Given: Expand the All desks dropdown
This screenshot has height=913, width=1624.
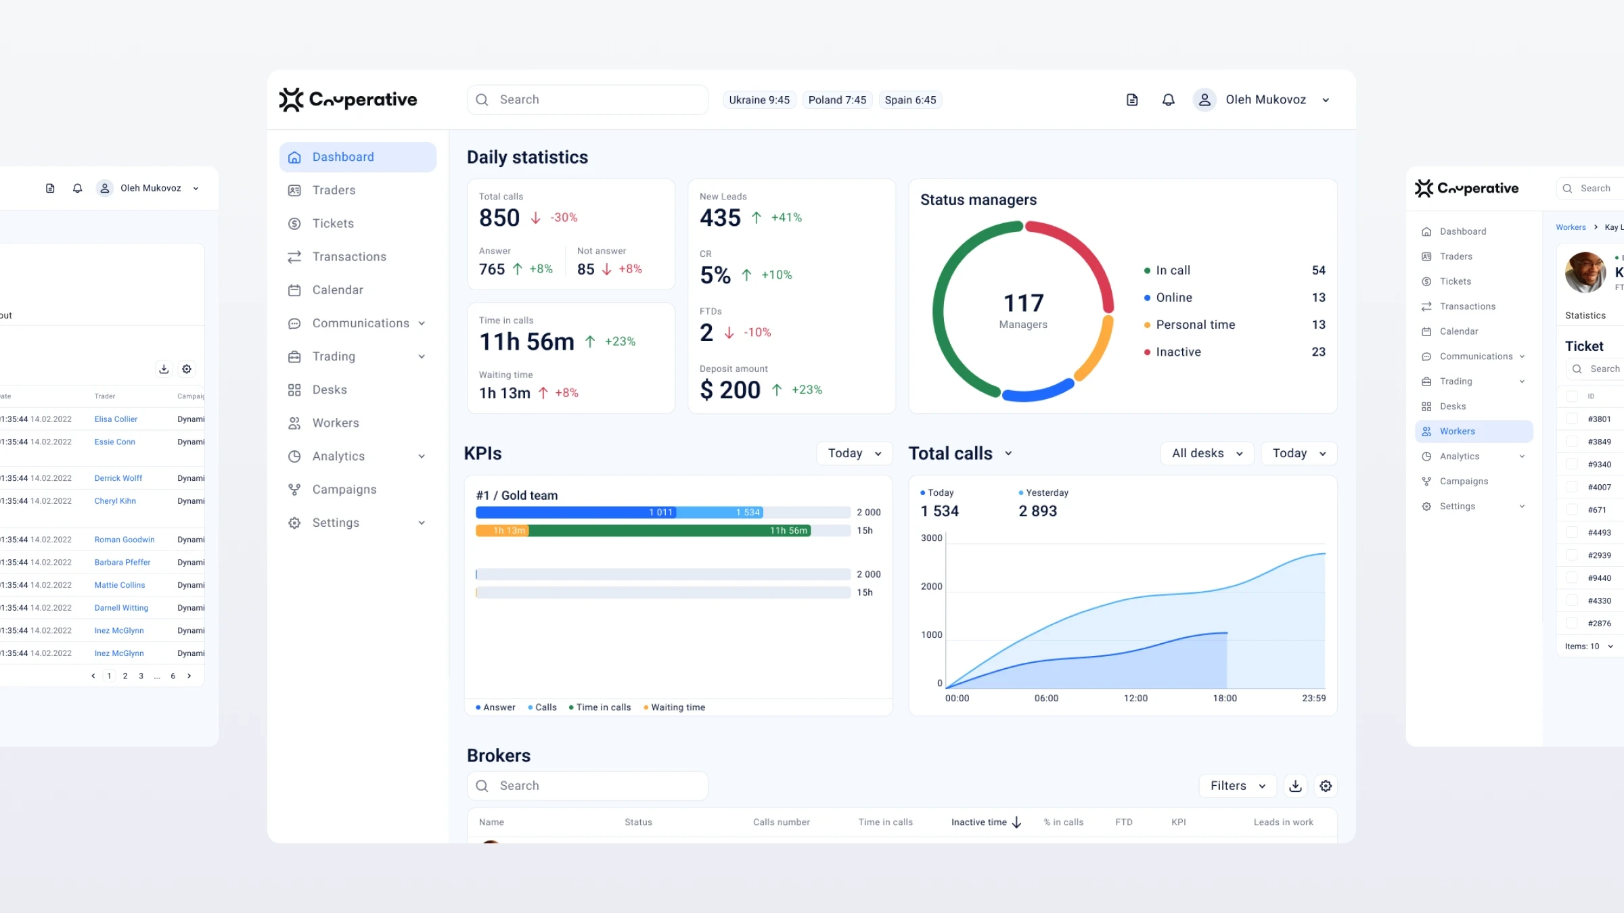Looking at the screenshot, I should pos(1206,453).
